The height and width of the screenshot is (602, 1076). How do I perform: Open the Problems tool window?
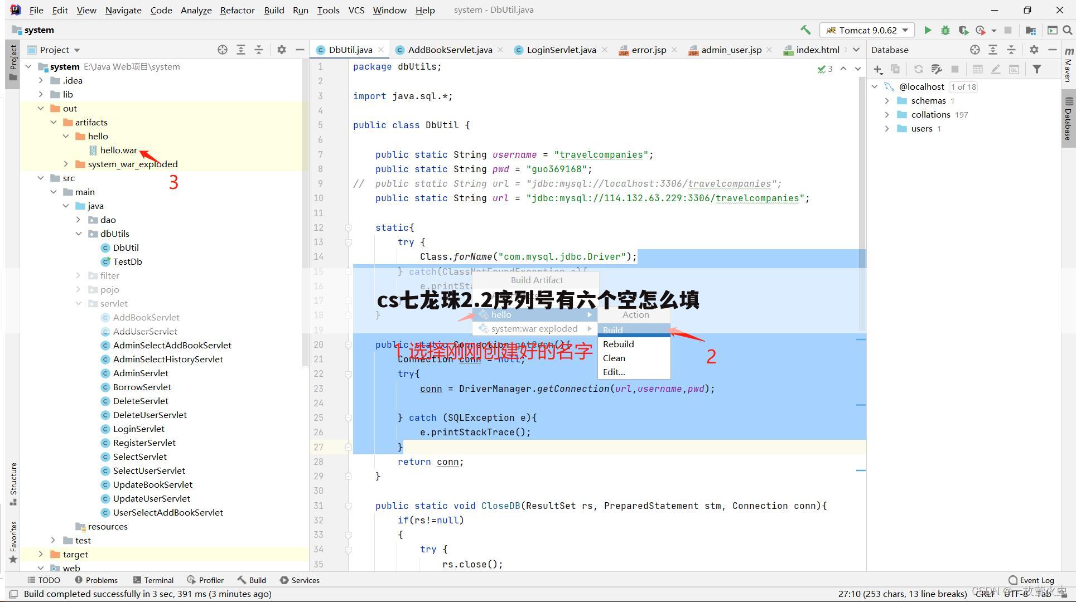pyautogui.click(x=96, y=580)
